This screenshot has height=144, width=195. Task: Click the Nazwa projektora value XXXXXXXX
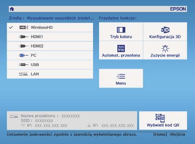tap(71, 116)
